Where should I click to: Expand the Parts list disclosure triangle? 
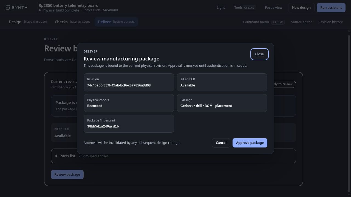pyautogui.click(x=56, y=156)
